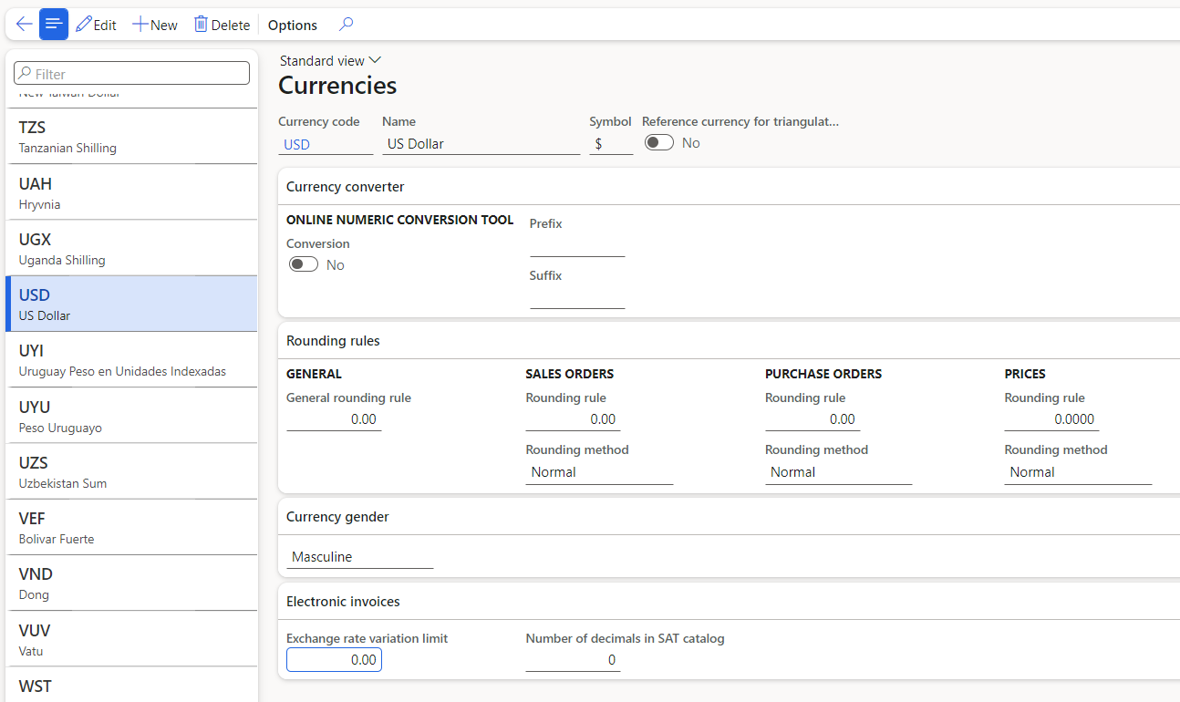Focus the Filter box in list pane
Viewport: 1180px width, 702px height.
click(x=131, y=74)
